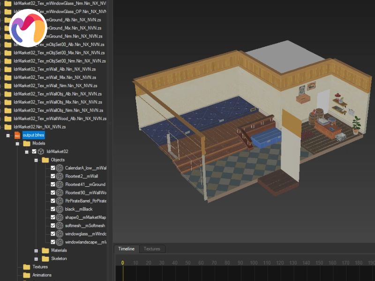
Task: Click the colorful M logo overlay
Action: pyautogui.click(x=28, y=28)
